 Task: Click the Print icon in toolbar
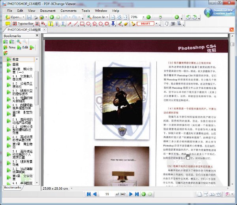click(35, 17)
